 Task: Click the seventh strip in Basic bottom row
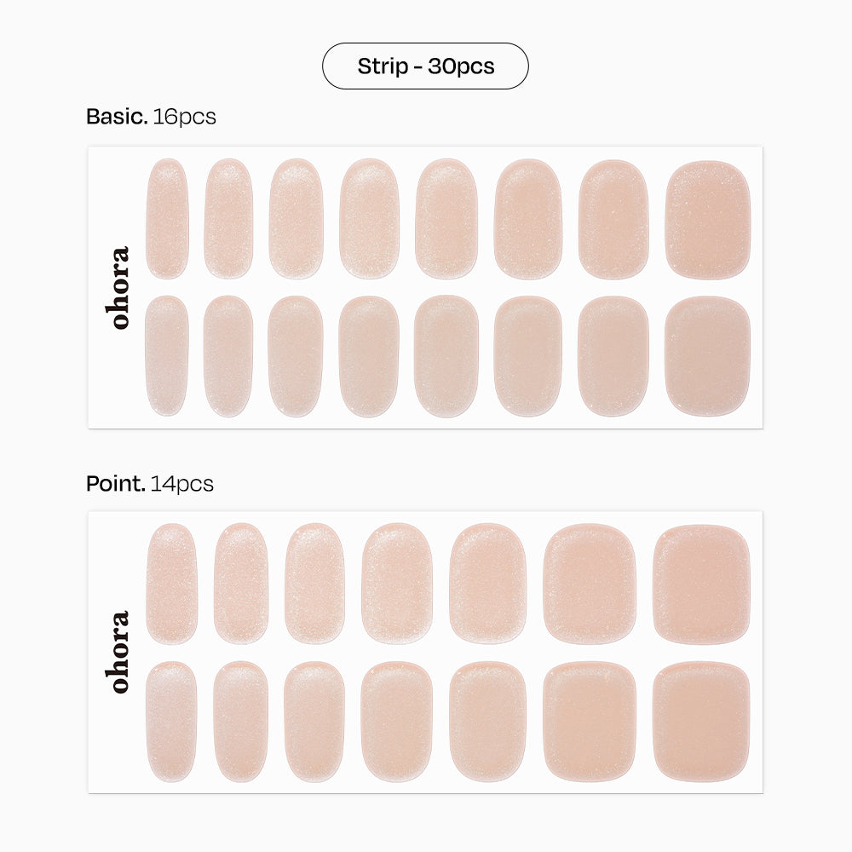[613, 356]
